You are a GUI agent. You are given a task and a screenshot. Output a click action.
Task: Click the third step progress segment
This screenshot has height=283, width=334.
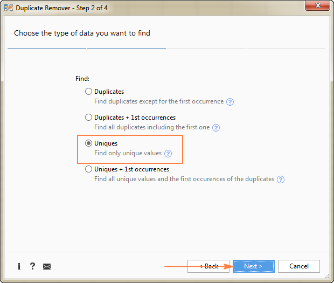(x=206, y=48)
